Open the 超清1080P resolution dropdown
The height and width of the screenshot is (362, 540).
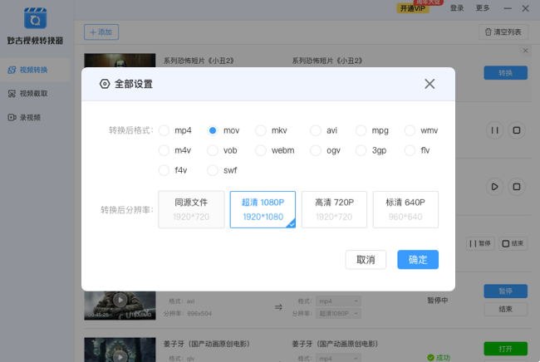pos(338,314)
